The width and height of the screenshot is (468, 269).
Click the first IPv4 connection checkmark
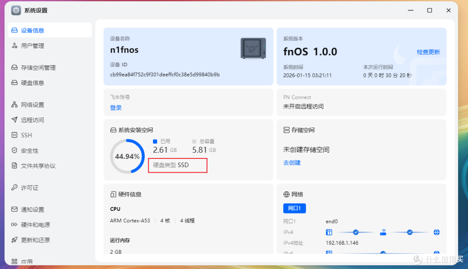[356, 232]
